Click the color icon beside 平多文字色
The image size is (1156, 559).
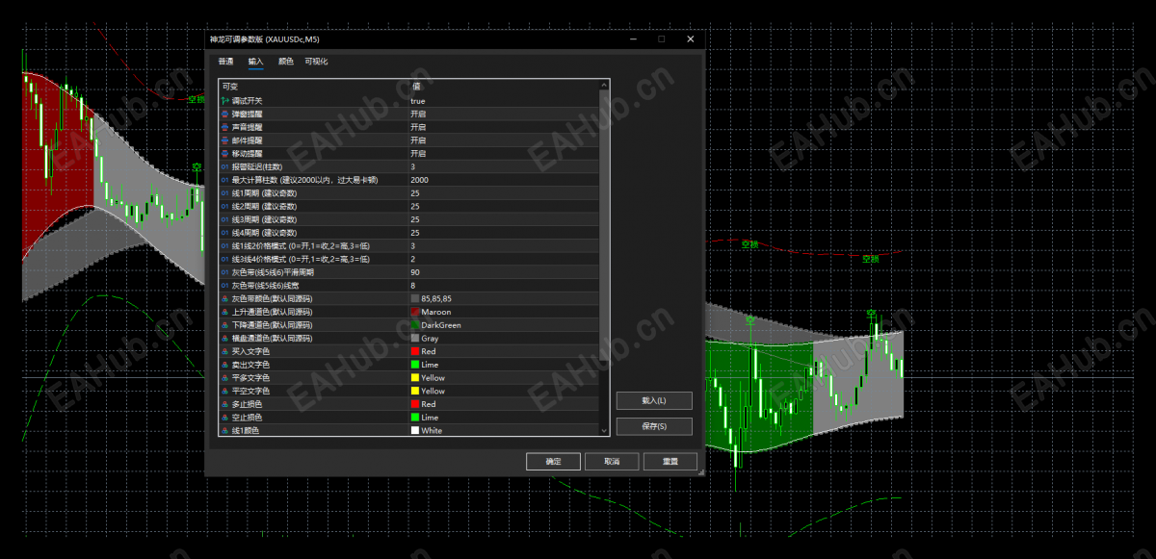225,378
